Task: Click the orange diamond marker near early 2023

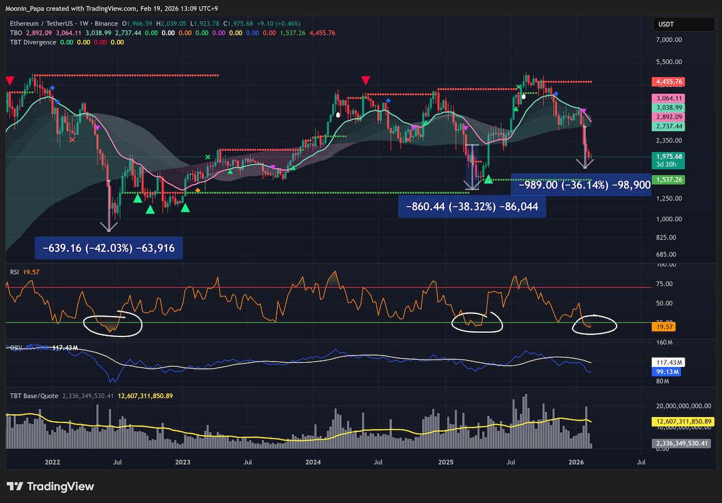Action: click(x=198, y=190)
